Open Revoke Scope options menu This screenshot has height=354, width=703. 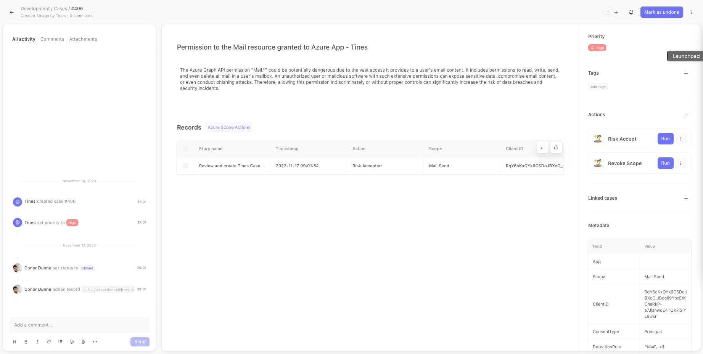pos(680,163)
